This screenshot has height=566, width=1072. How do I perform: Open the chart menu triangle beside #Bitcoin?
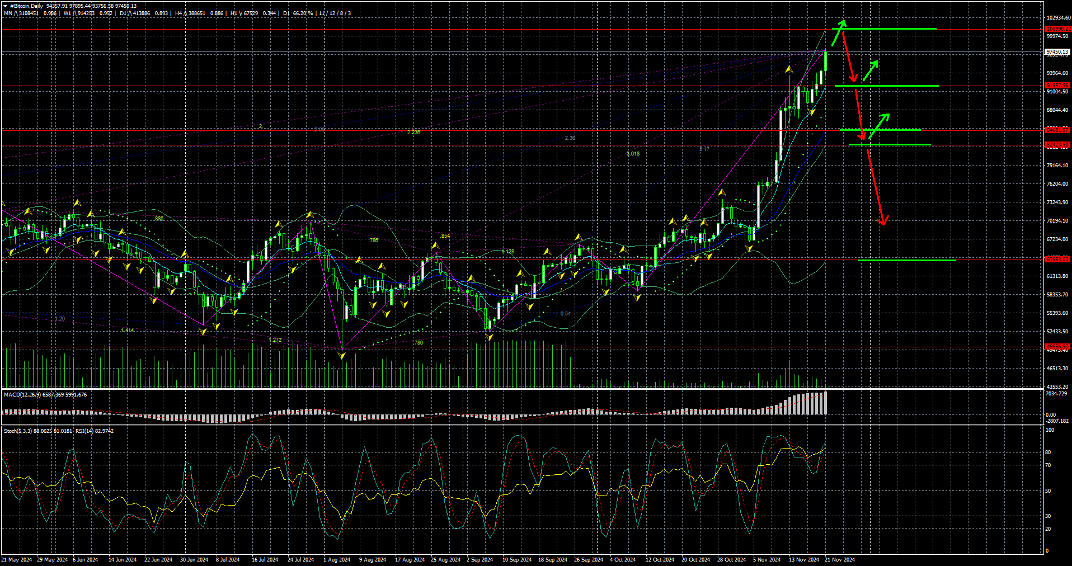[5, 6]
